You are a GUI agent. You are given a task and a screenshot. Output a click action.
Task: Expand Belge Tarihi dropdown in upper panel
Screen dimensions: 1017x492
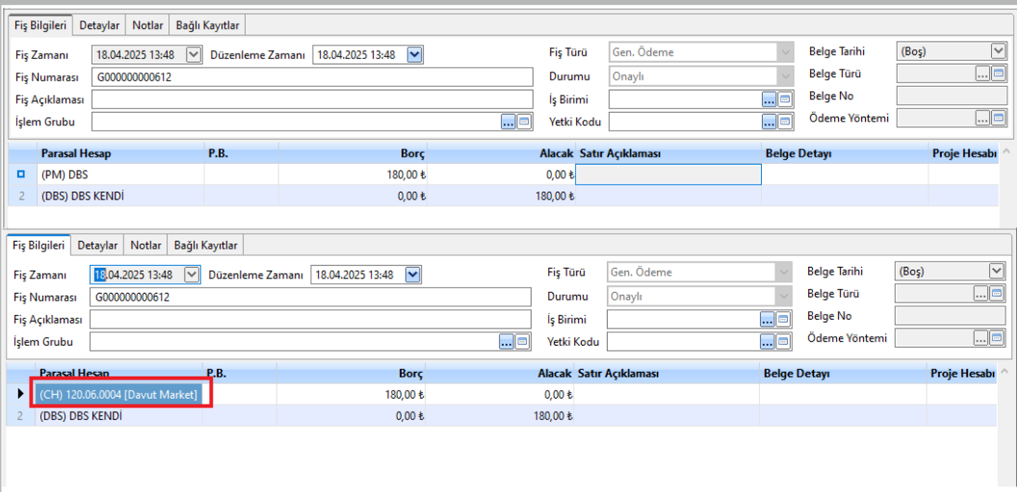tap(998, 51)
